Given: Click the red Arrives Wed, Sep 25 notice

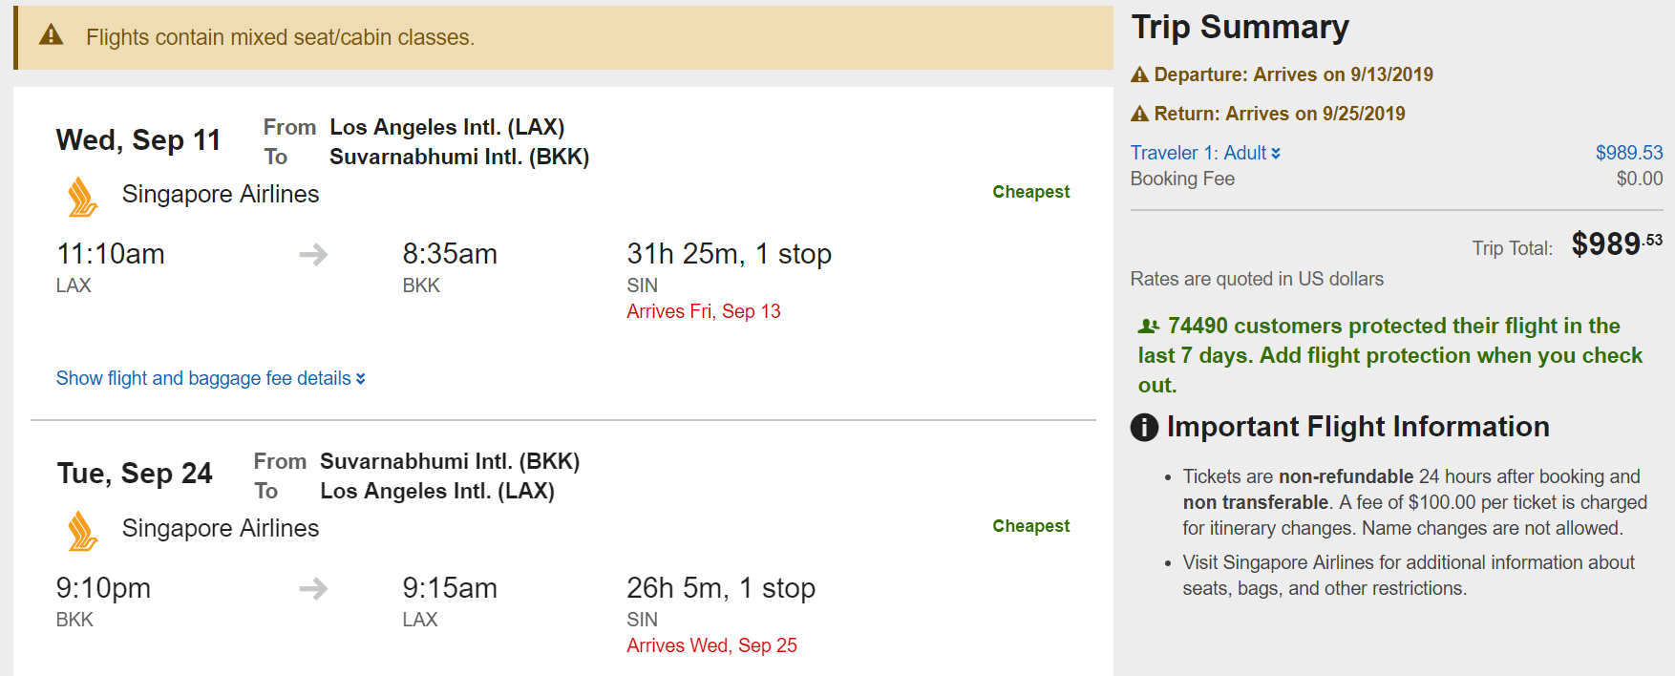Looking at the screenshot, I should pos(711,645).
